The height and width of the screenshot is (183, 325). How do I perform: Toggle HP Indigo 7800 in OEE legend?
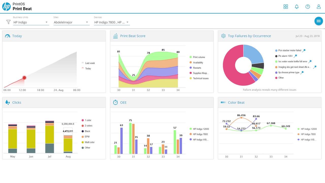(199, 134)
